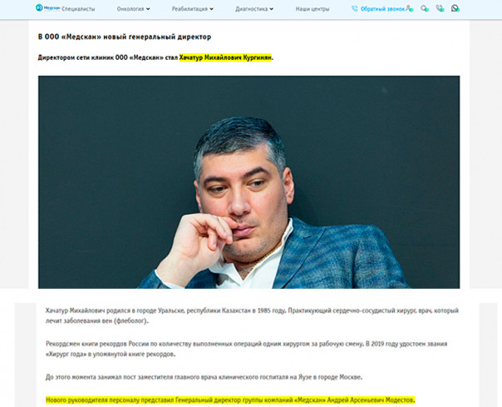Screen dimensions: 502x407
Task: Click the Медскан logo in header
Action: 47,7
